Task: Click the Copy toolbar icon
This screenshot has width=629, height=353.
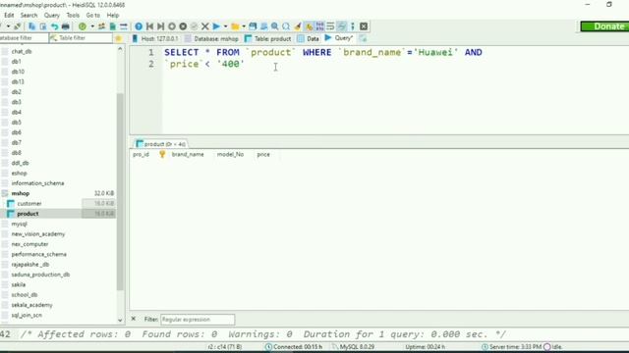Action: click(31, 26)
